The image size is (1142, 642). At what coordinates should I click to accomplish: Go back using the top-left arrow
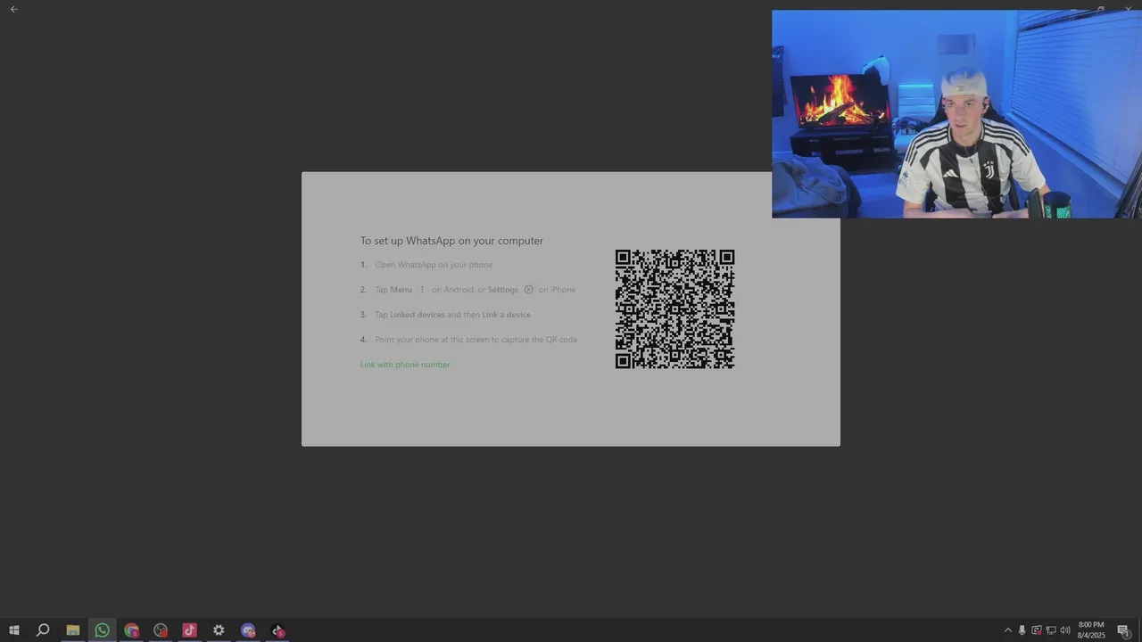coord(13,9)
